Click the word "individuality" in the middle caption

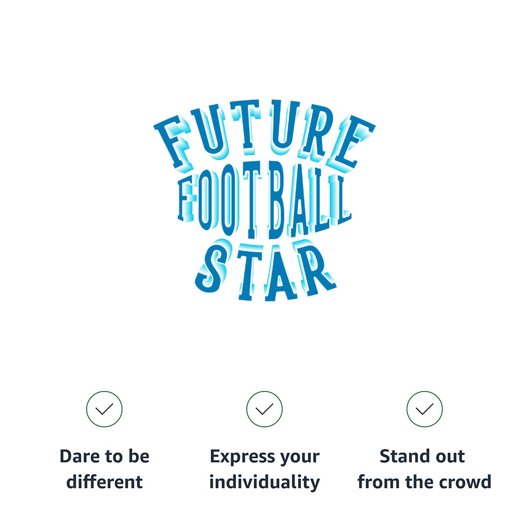click(264, 482)
